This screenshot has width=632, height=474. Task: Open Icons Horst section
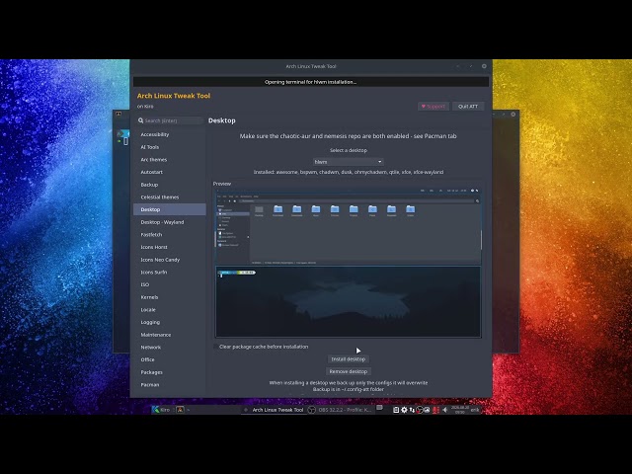click(169, 247)
